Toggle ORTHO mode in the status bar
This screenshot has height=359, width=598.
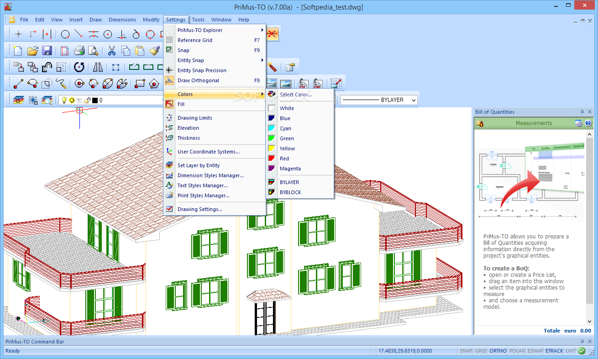pyautogui.click(x=498, y=351)
